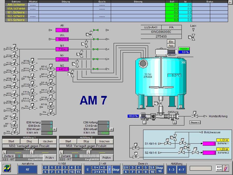
Task: Open the 3+4+5 screen under 2/AM
Action: tap(100, 172)
